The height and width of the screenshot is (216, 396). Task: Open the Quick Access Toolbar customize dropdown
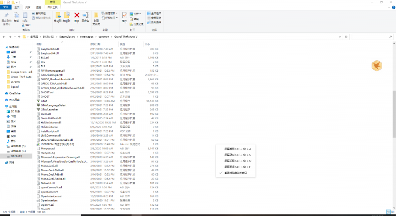click(17, 2)
